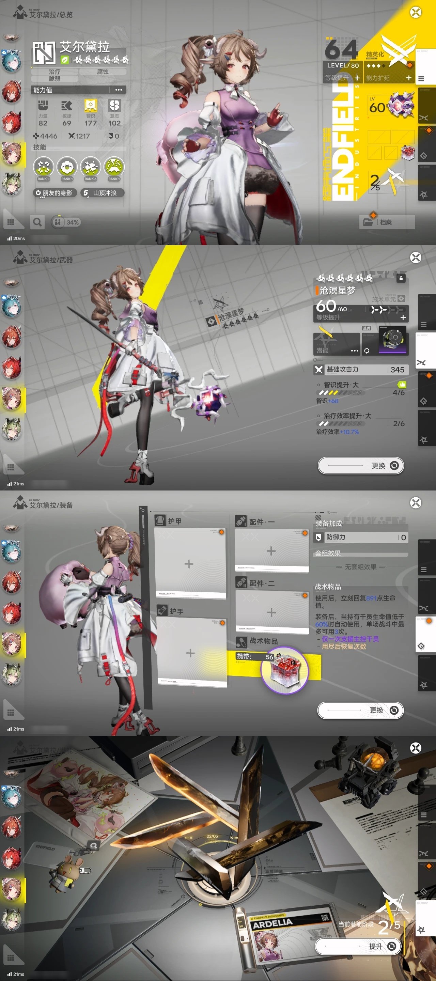
Task: Expand 能力值 details with the ellipsis
Action: coord(119,90)
